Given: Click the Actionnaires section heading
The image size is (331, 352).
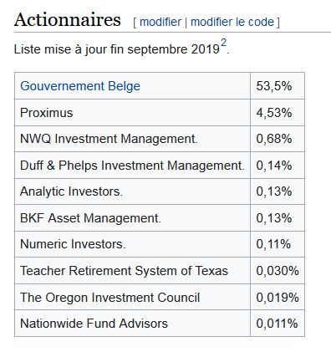Looking at the screenshot, I should click(68, 20).
